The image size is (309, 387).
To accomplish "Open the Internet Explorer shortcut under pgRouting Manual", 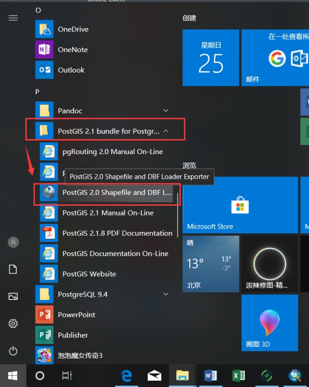I will click(x=49, y=172).
